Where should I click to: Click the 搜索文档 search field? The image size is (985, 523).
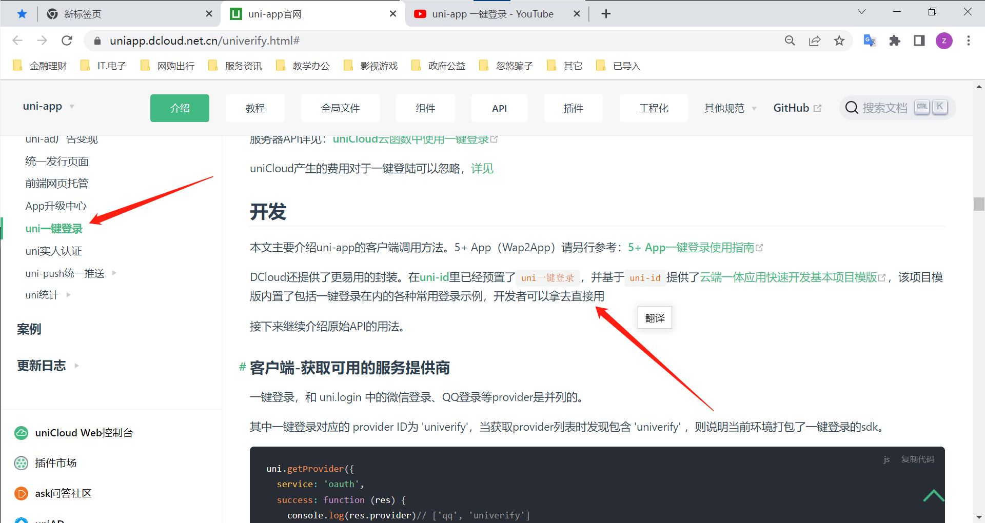pos(884,108)
